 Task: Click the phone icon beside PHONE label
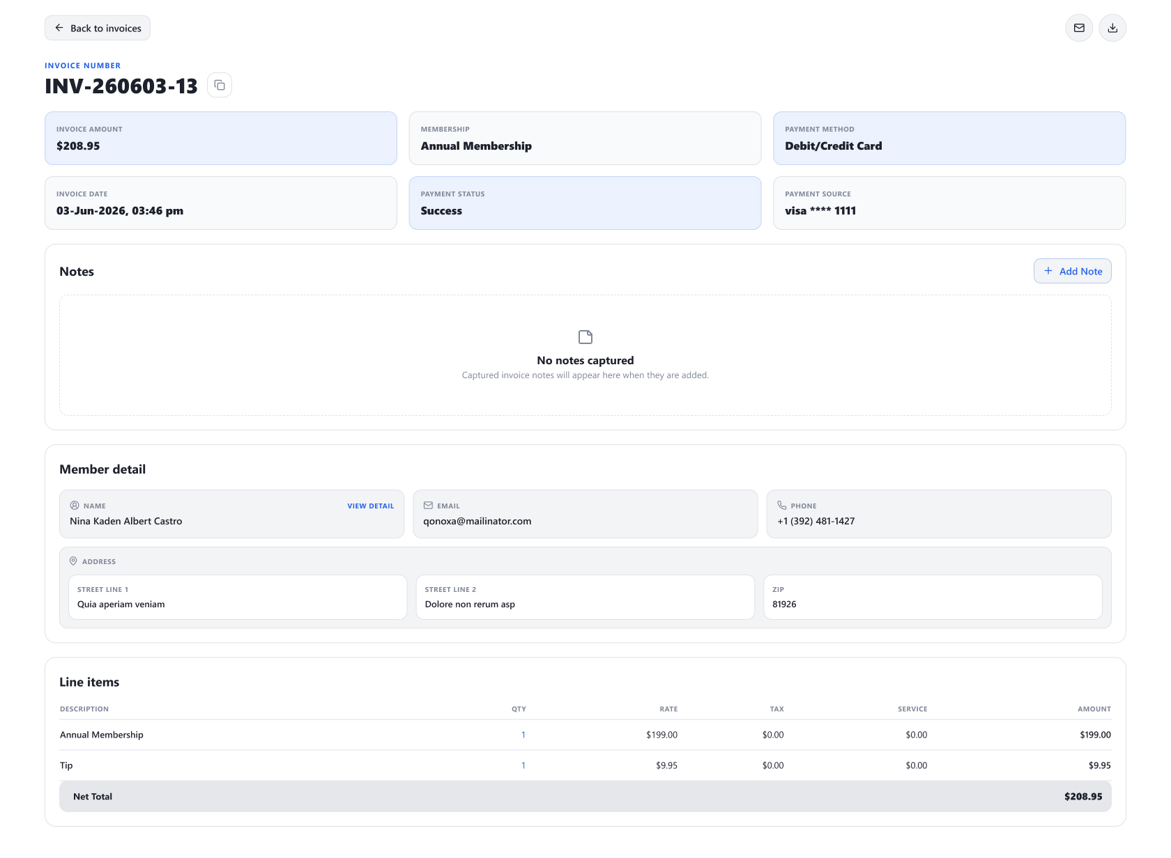pos(782,506)
